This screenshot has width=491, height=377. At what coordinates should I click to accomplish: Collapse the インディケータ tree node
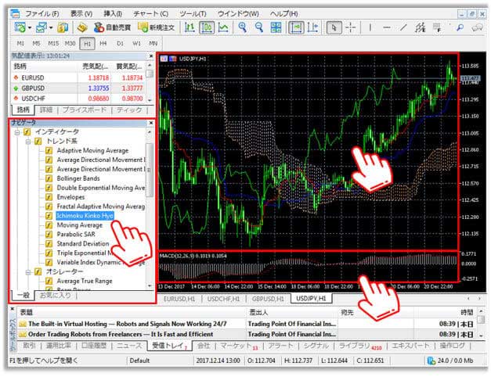point(16,132)
